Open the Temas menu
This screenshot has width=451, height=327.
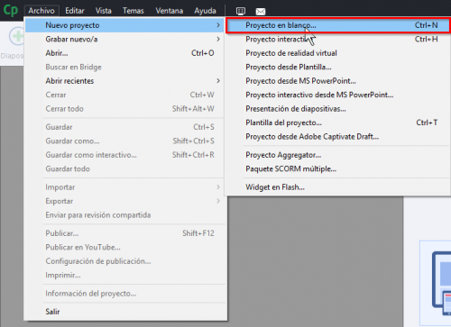[x=133, y=11]
